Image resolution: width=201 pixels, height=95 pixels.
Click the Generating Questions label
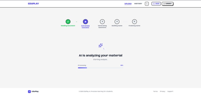click(x=102, y=27)
